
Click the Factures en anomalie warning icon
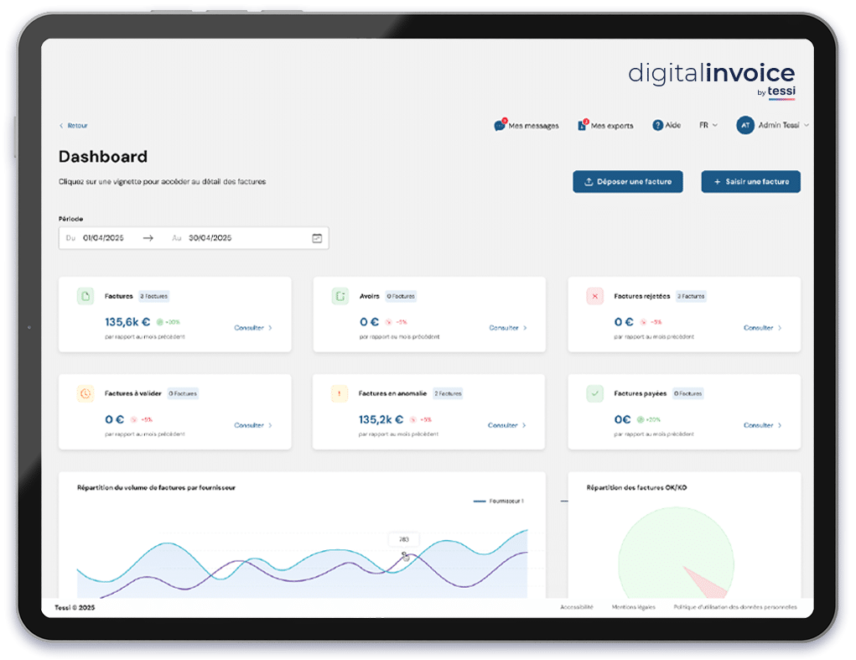340,393
